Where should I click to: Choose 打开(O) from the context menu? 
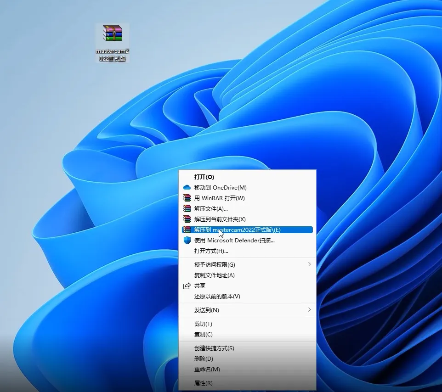247,177
